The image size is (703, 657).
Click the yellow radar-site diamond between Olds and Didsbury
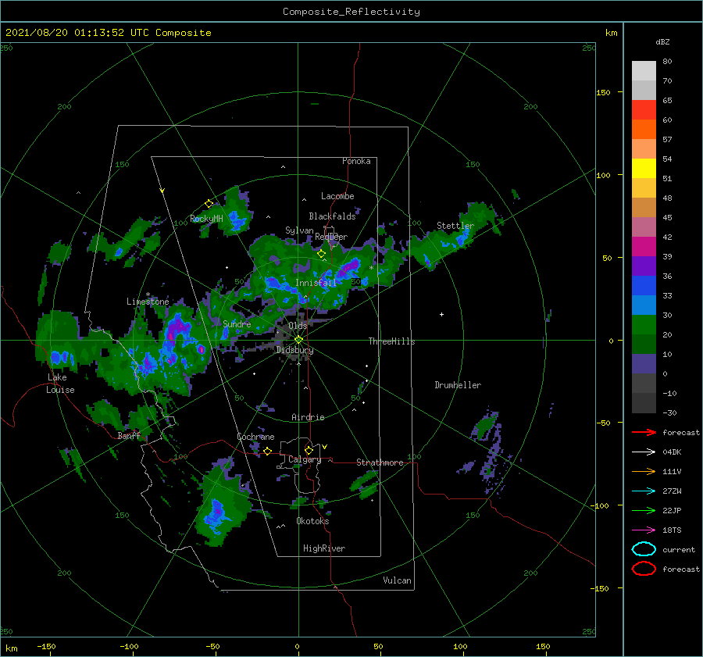pos(298,340)
